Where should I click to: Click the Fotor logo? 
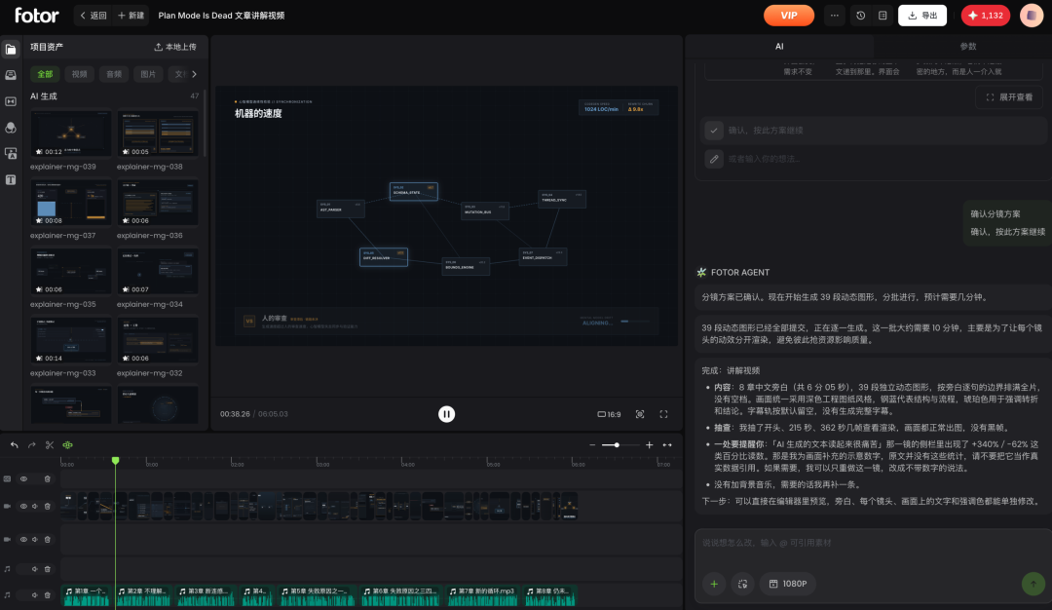[37, 15]
